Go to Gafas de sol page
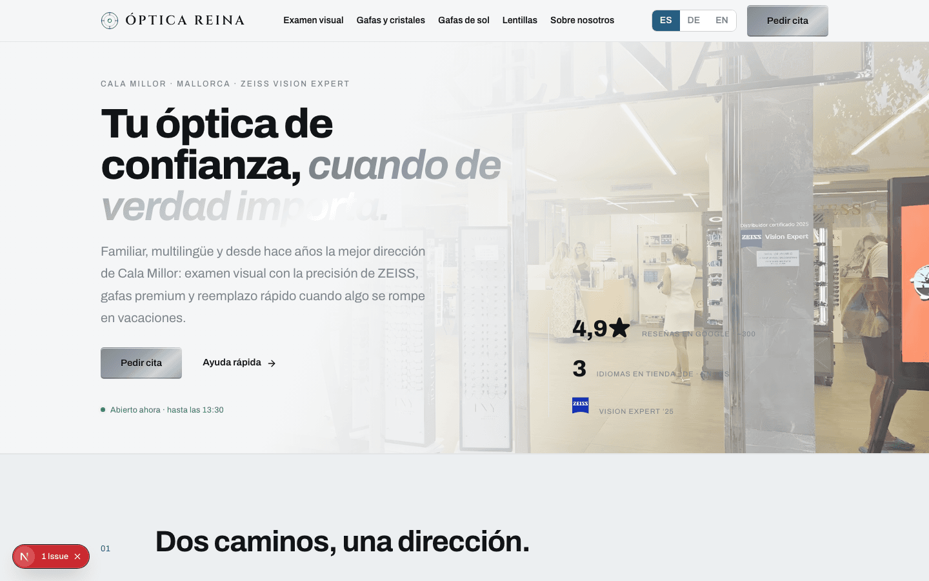The image size is (929, 581). tap(464, 21)
